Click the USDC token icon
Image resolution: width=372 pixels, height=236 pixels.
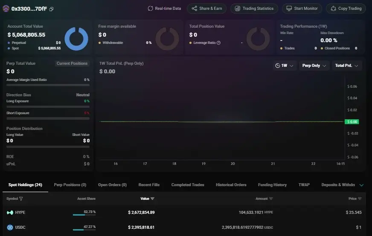click(x=10, y=227)
